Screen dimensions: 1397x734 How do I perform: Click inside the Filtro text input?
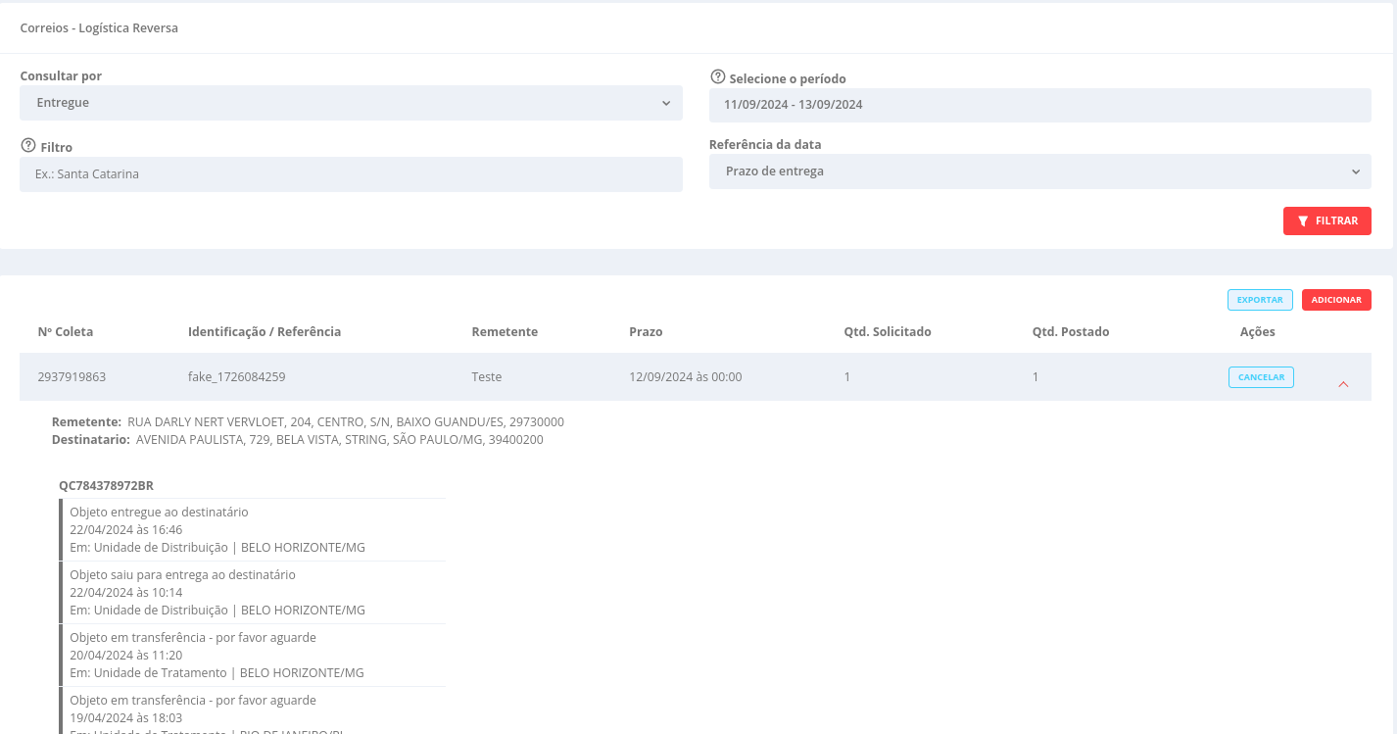[x=351, y=173]
